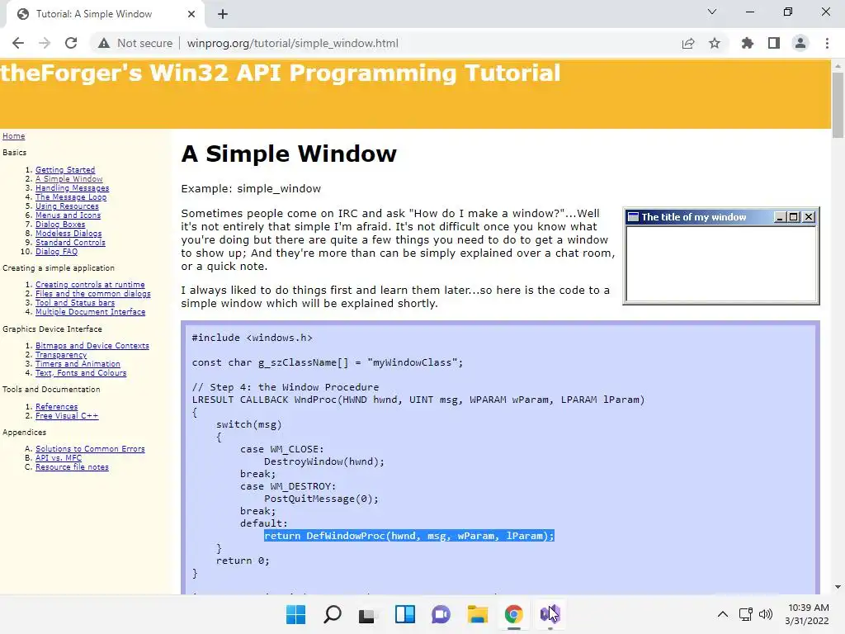Open Chrome's three-dot menu
Viewport: 845px width, 634px height.
[827, 43]
